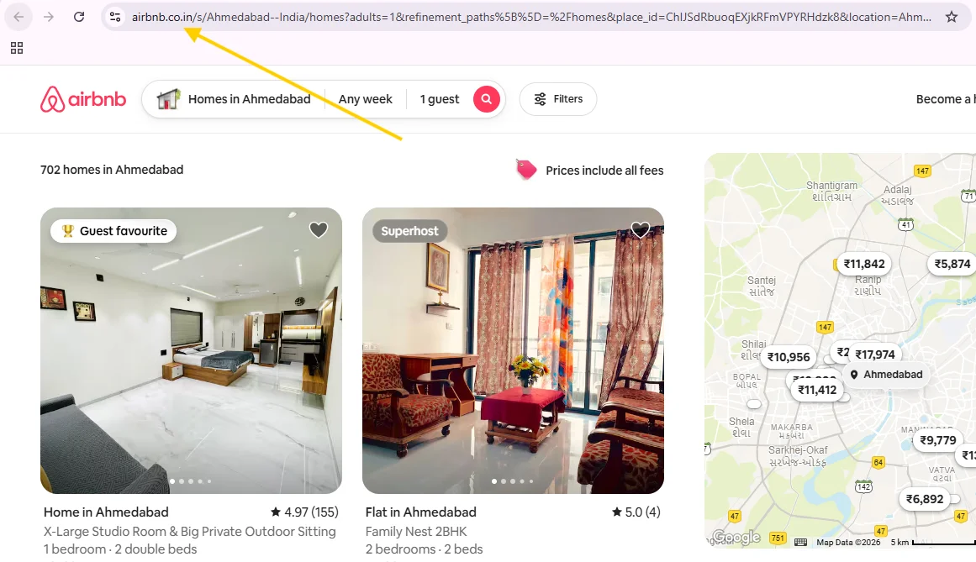Heart the Family Nest 2BHK listing
The height and width of the screenshot is (562, 976).
point(641,229)
